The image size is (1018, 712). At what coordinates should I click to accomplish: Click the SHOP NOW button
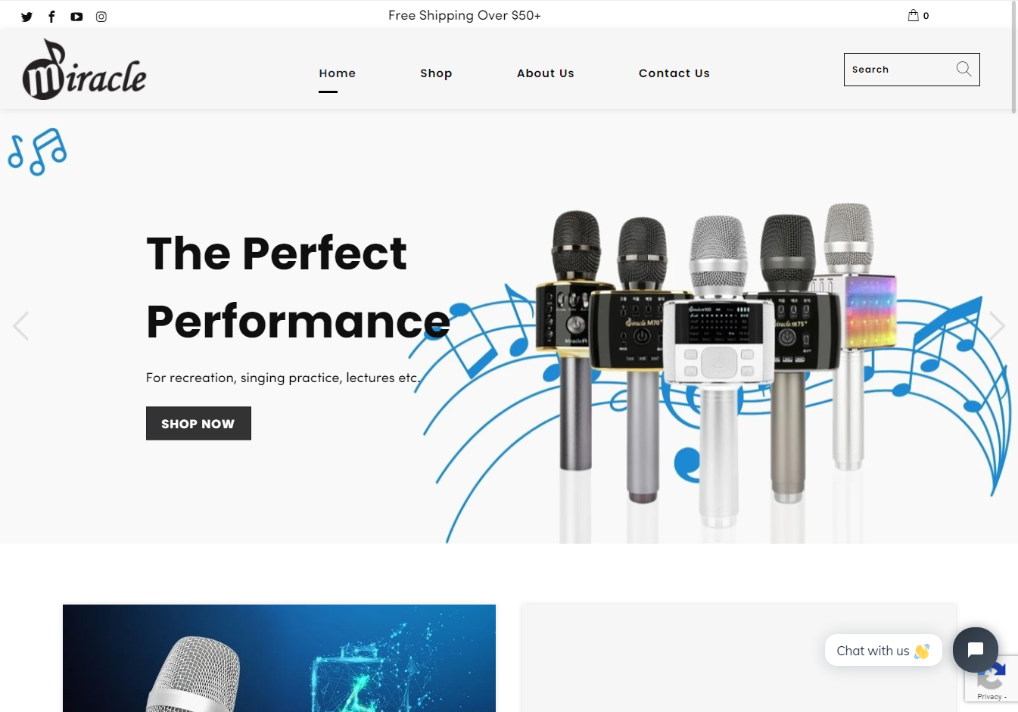point(198,424)
